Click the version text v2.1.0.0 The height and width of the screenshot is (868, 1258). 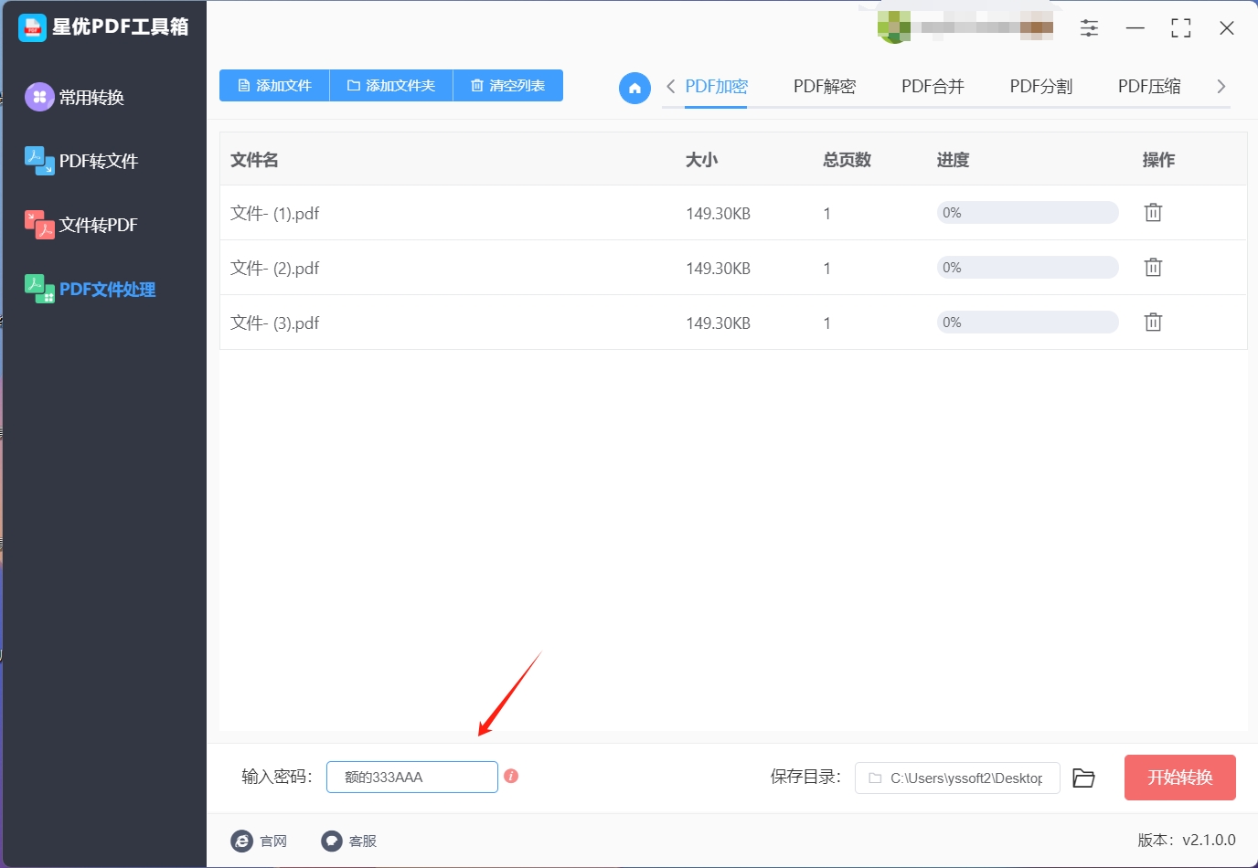[x=1209, y=840]
